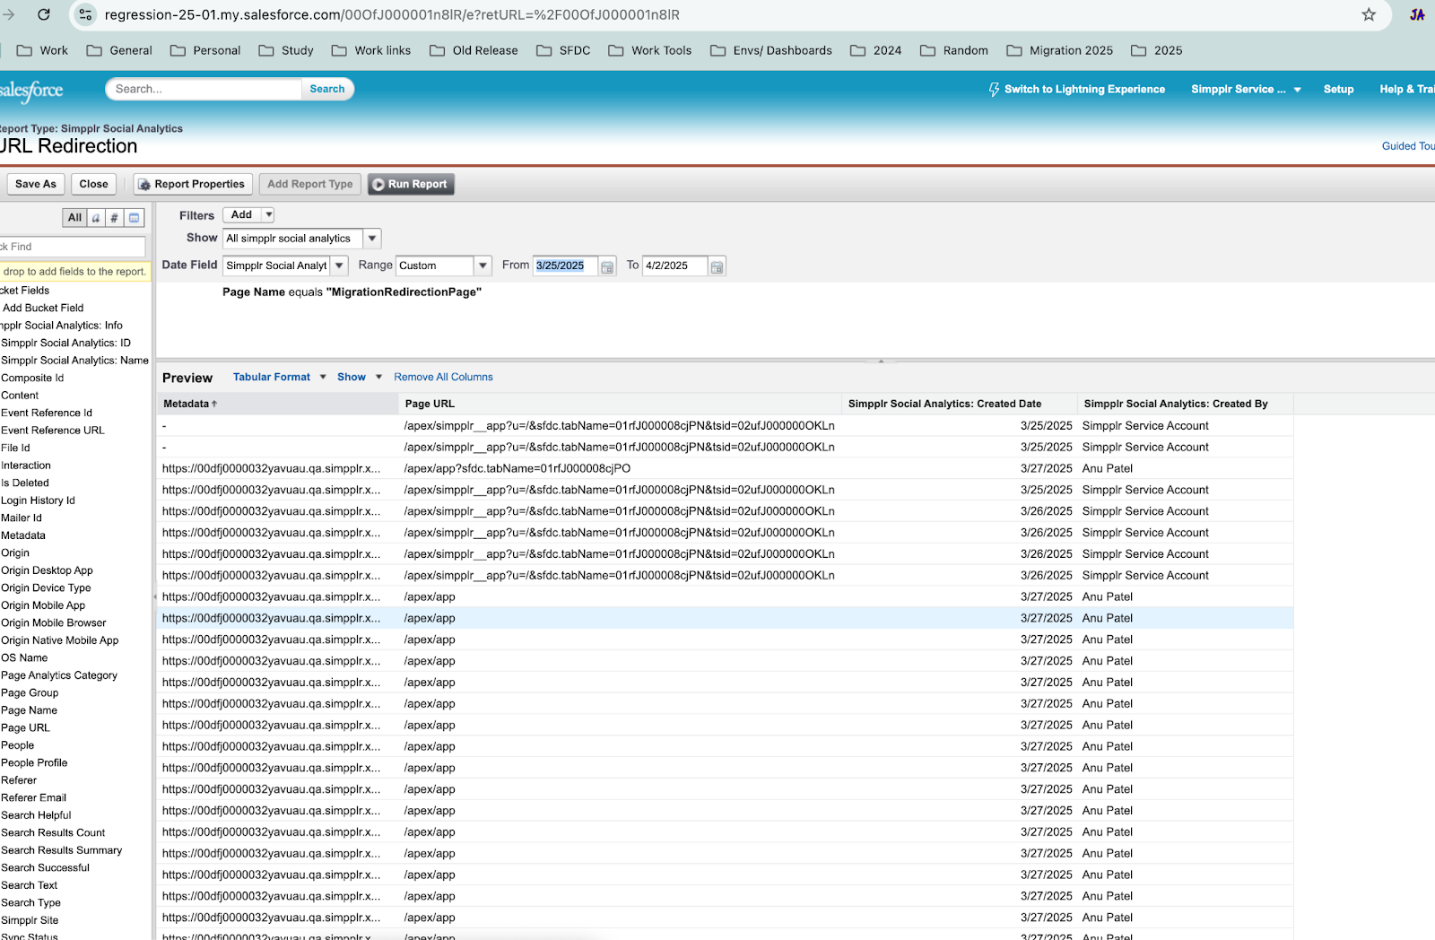Screen dimensions: 1435x940
Task: Focus the Quick Find fields box
Action: 72,247
